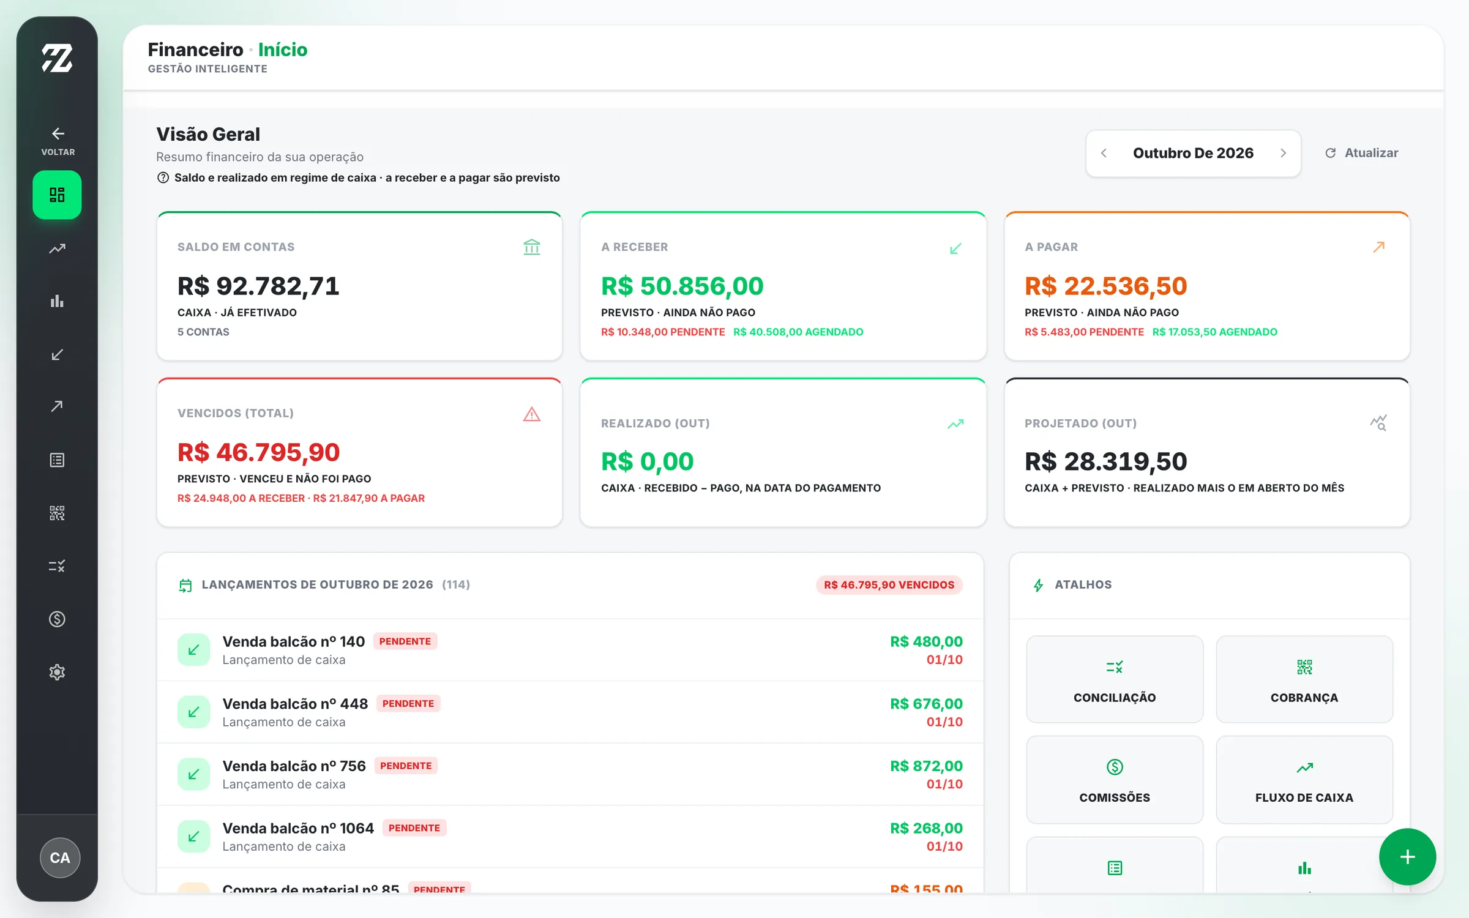Image resolution: width=1469 pixels, height=918 pixels.
Task: Go to next month with right chevron
Action: 1283,153
